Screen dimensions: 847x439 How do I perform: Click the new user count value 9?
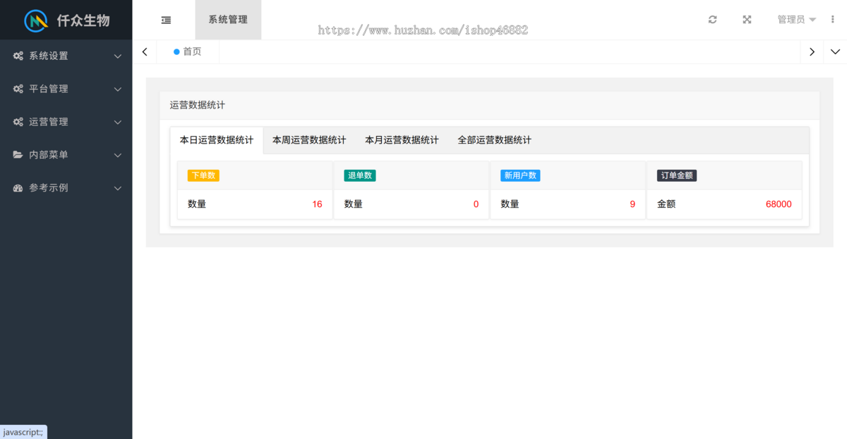click(632, 204)
